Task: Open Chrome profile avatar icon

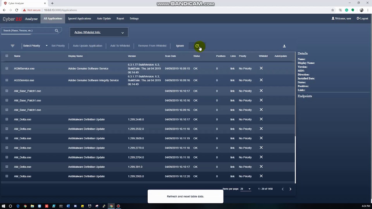Action: [361, 10]
